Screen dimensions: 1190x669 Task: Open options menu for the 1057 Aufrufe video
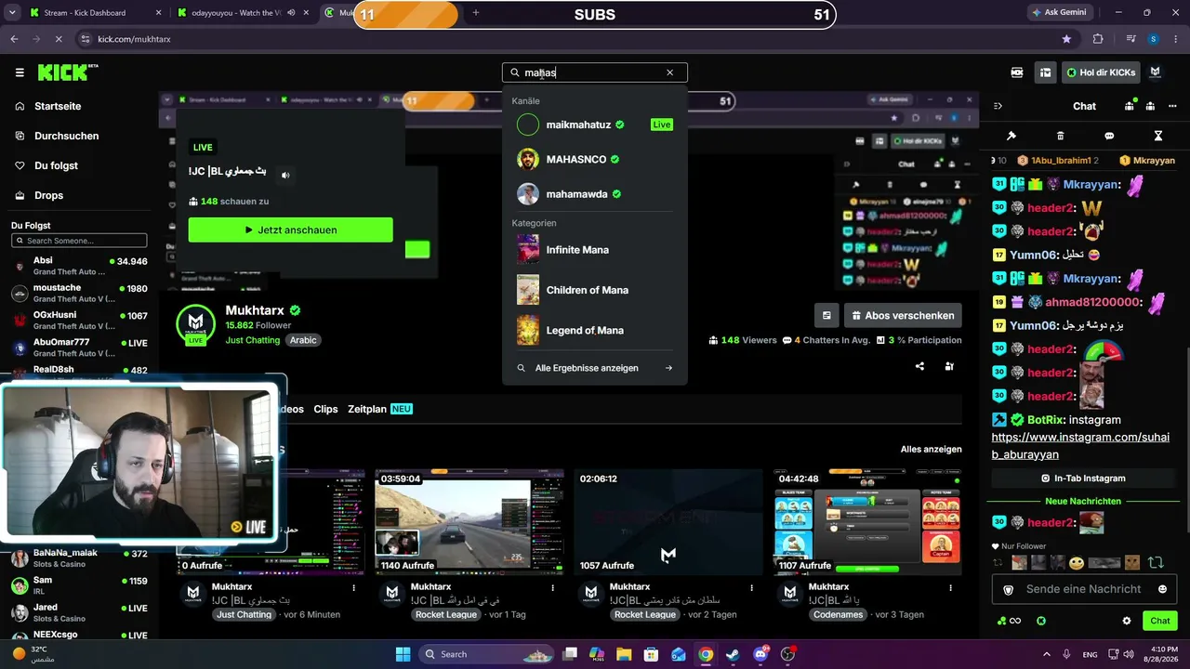[752, 587]
